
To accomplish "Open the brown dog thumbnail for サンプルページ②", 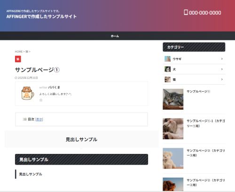I will coord(173,184).
